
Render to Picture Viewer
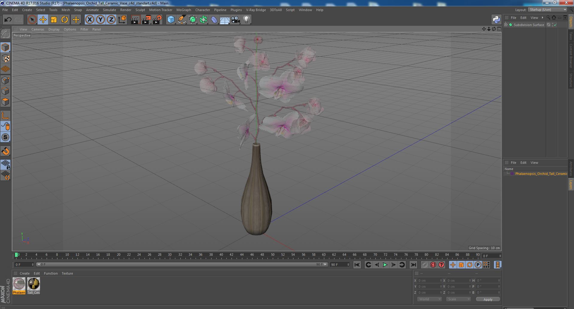click(146, 20)
